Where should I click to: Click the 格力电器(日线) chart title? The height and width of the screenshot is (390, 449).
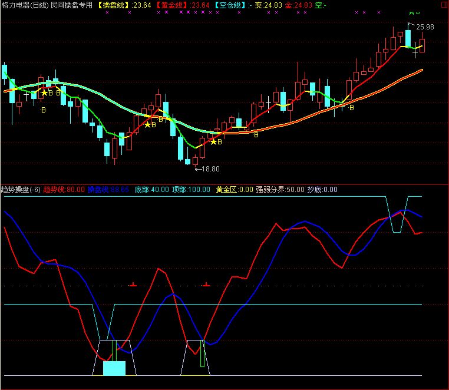(x=25, y=5)
